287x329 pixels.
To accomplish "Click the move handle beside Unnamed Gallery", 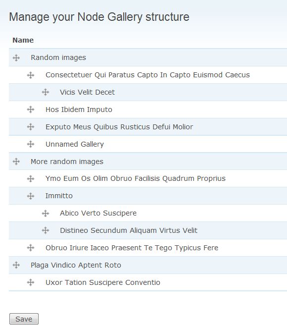I will point(31,144).
